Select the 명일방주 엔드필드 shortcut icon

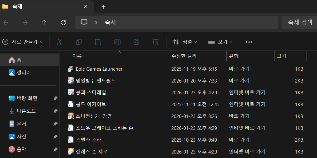click(x=70, y=81)
